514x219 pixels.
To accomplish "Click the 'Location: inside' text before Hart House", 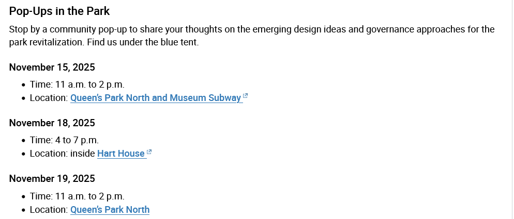I will (62, 154).
